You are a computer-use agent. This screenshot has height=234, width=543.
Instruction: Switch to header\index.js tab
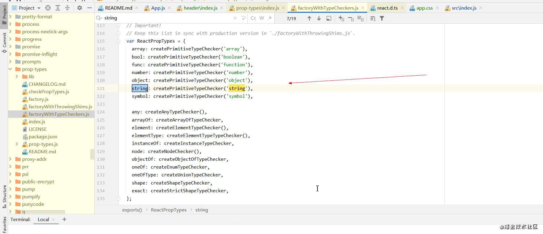click(200, 8)
